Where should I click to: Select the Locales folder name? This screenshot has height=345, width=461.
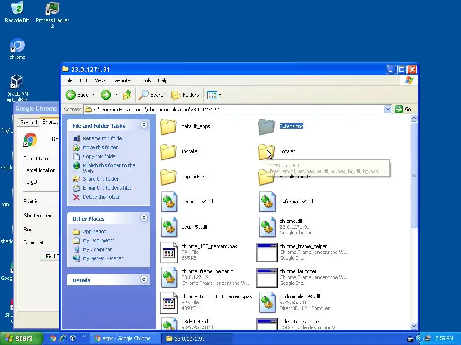(287, 151)
